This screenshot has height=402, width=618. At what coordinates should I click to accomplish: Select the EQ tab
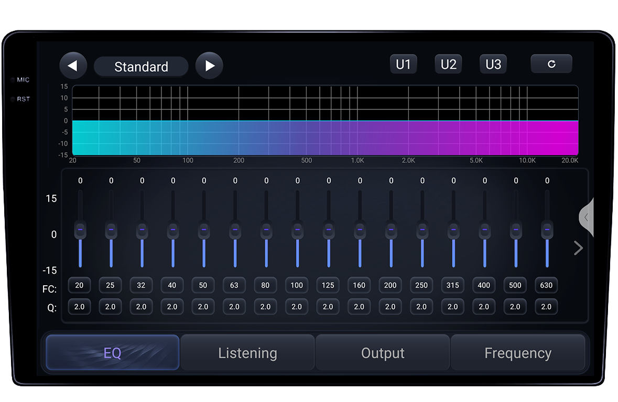[113, 352]
